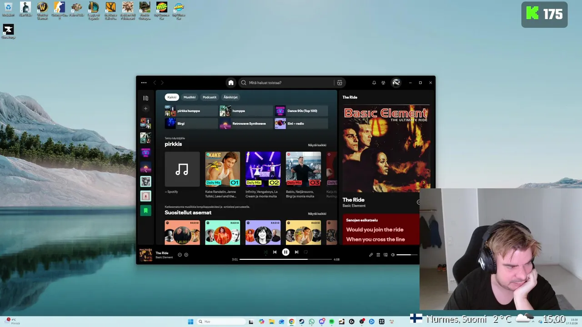Open connect to a device icon
This screenshot has width=582, height=327.
click(386, 255)
